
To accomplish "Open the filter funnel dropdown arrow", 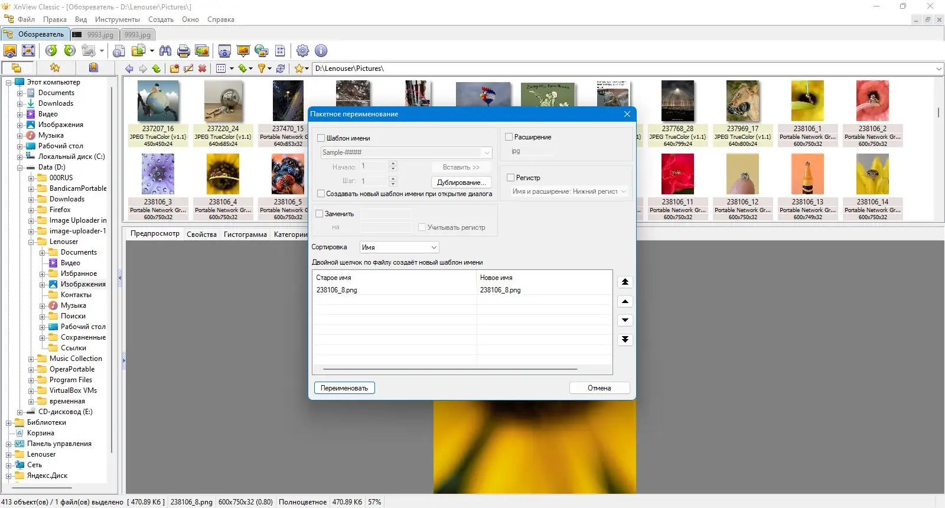I will [x=270, y=69].
